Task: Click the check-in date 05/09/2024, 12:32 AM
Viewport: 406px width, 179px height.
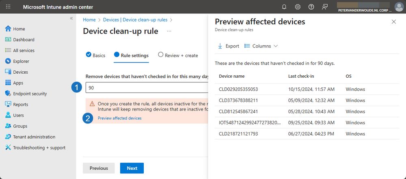Action: (311, 100)
